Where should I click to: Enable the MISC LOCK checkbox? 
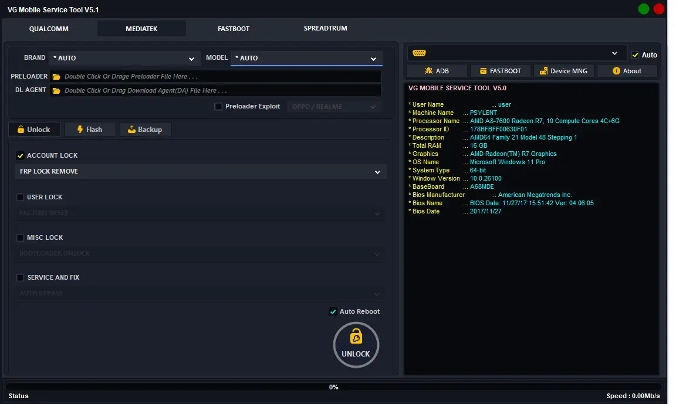click(20, 237)
